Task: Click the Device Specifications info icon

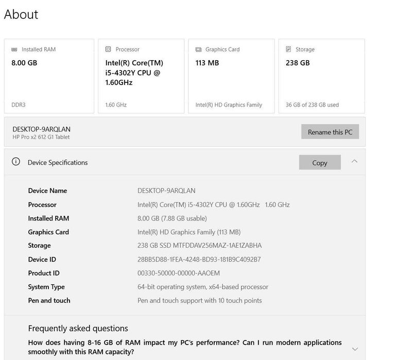Action: point(16,162)
